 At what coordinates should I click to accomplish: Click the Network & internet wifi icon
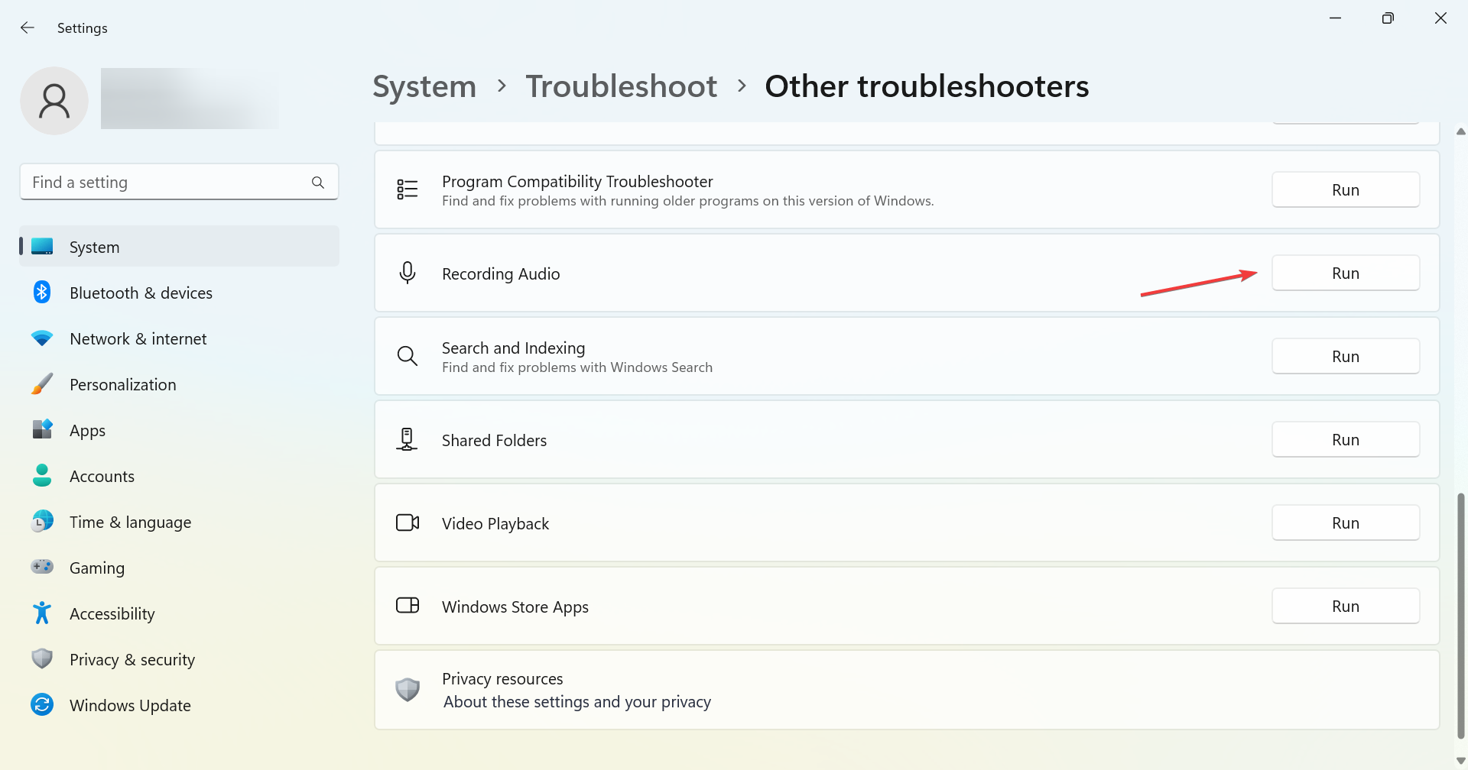pos(42,338)
